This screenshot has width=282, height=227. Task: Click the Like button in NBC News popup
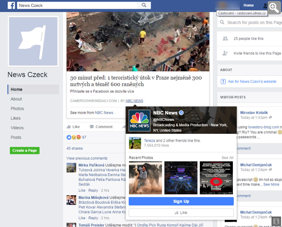[x=181, y=213]
